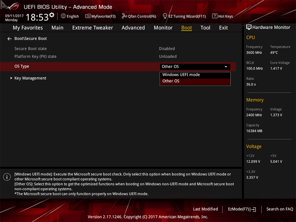This screenshot has height=222, width=296.
Task: Click the 18:53 clock display
Action: (37, 17)
